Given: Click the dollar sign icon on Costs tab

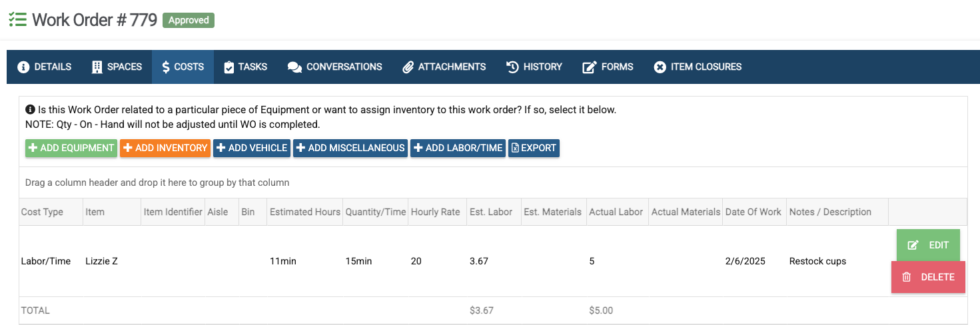Looking at the screenshot, I should [166, 67].
